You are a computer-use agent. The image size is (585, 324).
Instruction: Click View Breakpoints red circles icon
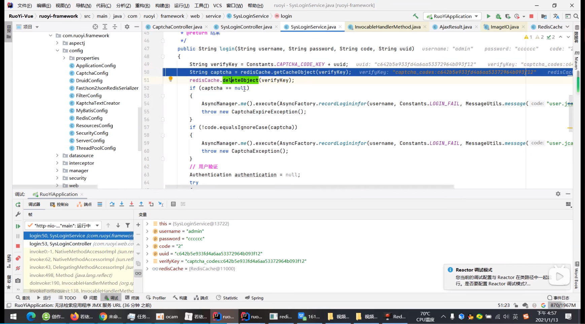[18, 258]
